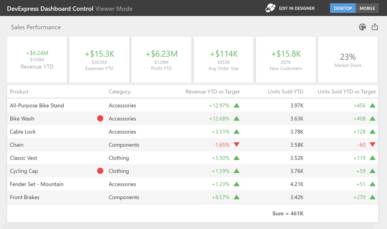The height and width of the screenshot is (229, 387).
Task: Select the Market Share 23% card
Action: [348, 60]
